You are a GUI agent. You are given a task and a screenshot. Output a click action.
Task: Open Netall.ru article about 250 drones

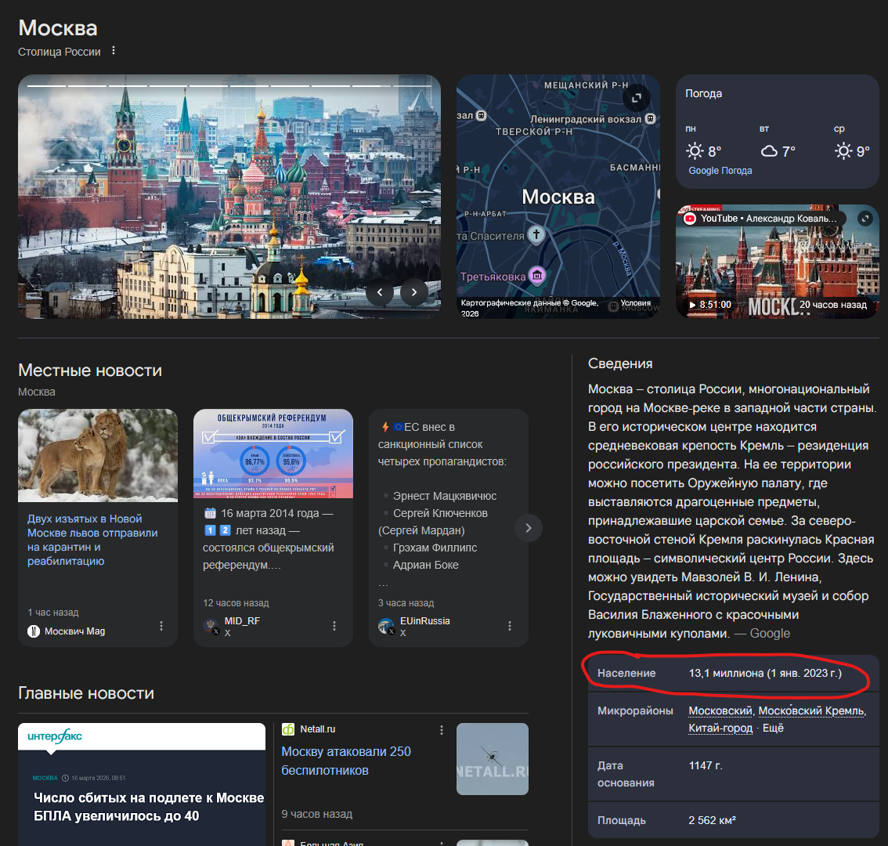(x=346, y=761)
